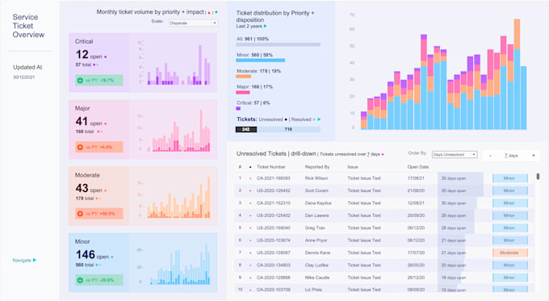Toggle the blue dot next to Minor open
Viewport: 549px width, 301px height.
point(112,257)
